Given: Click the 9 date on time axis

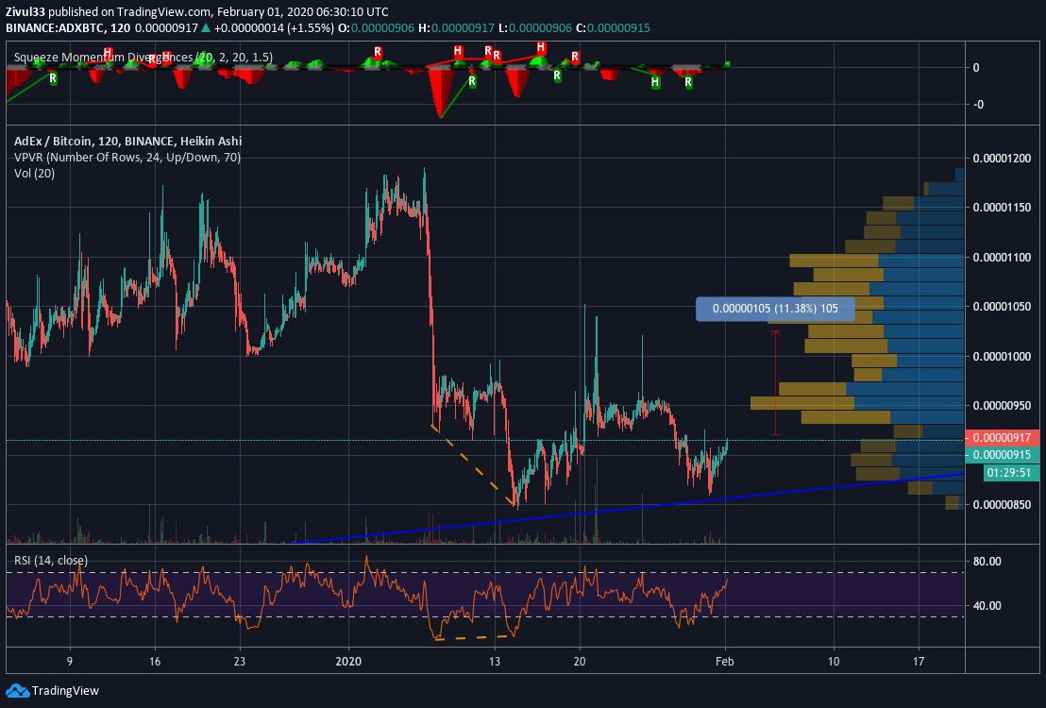Looking at the screenshot, I should [69, 662].
